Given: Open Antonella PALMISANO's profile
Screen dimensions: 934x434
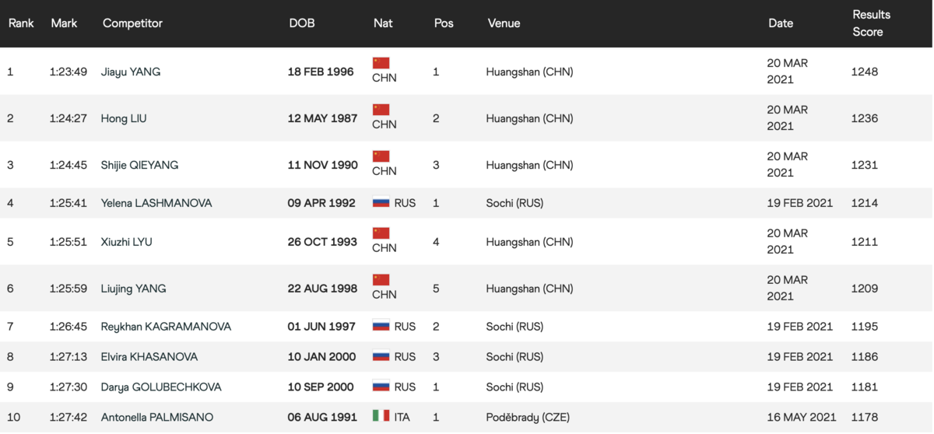Looking at the screenshot, I should [x=157, y=418].
